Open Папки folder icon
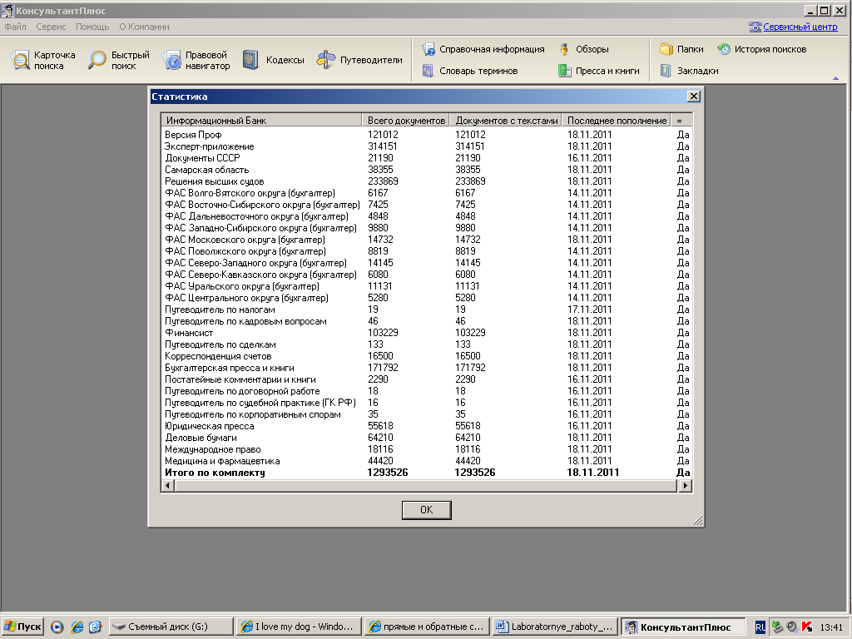The image size is (852, 639). (x=666, y=49)
